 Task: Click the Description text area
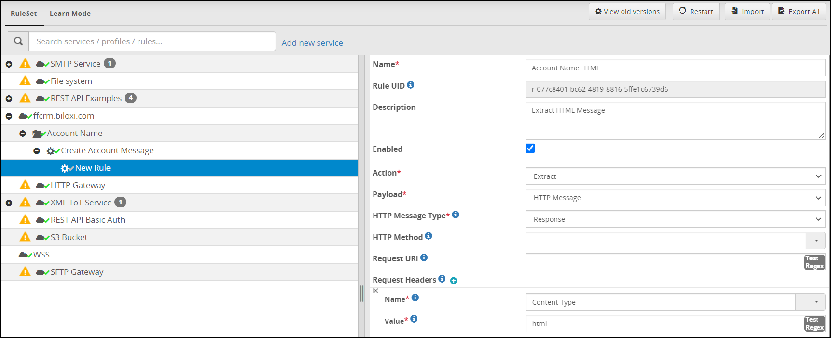click(675, 121)
